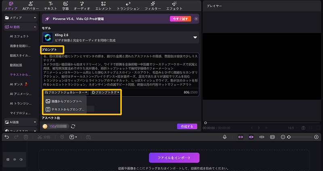Open the メディア tab in top toolbar
This screenshot has width=323, height=171.
(x=11, y=6)
